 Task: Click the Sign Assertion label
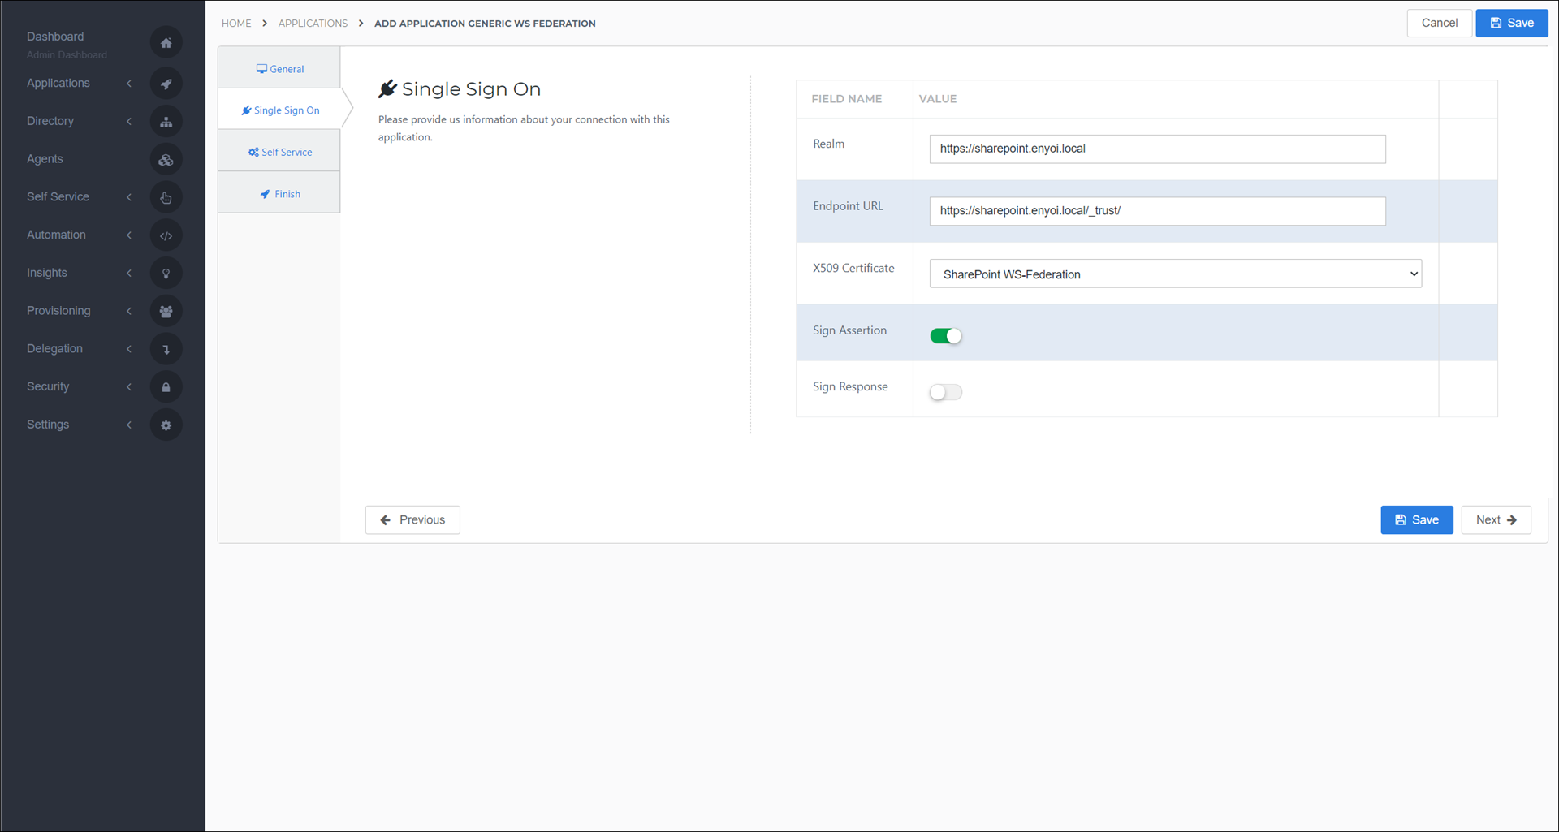[x=849, y=330]
